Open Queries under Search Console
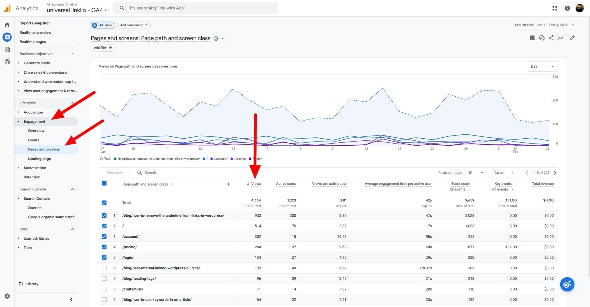This screenshot has width=590, height=307. coord(35,207)
